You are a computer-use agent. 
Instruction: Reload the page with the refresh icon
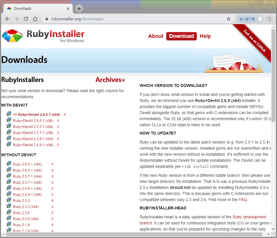coord(26,19)
